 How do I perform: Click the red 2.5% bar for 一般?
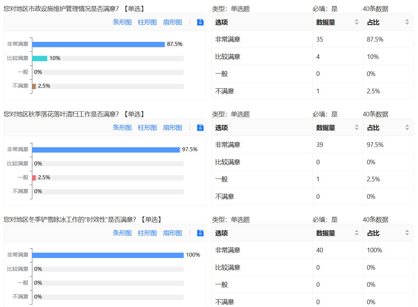click(34, 177)
